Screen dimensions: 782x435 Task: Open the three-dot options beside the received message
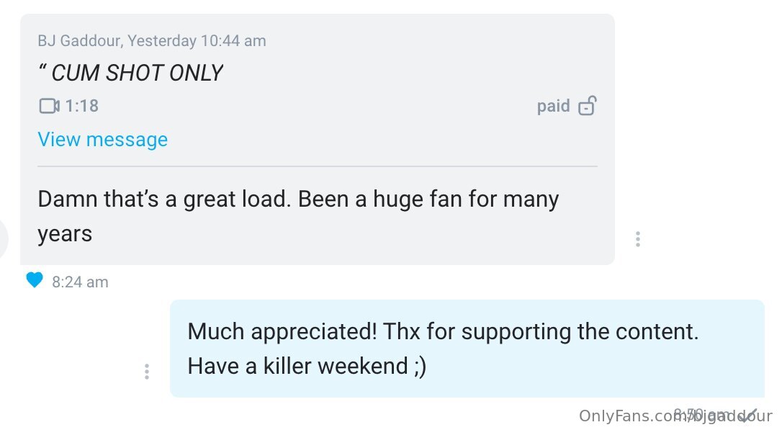pos(638,239)
